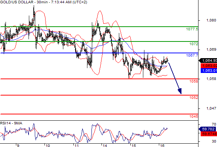Click the 1,080 price axis label

click(x=211, y=20)
